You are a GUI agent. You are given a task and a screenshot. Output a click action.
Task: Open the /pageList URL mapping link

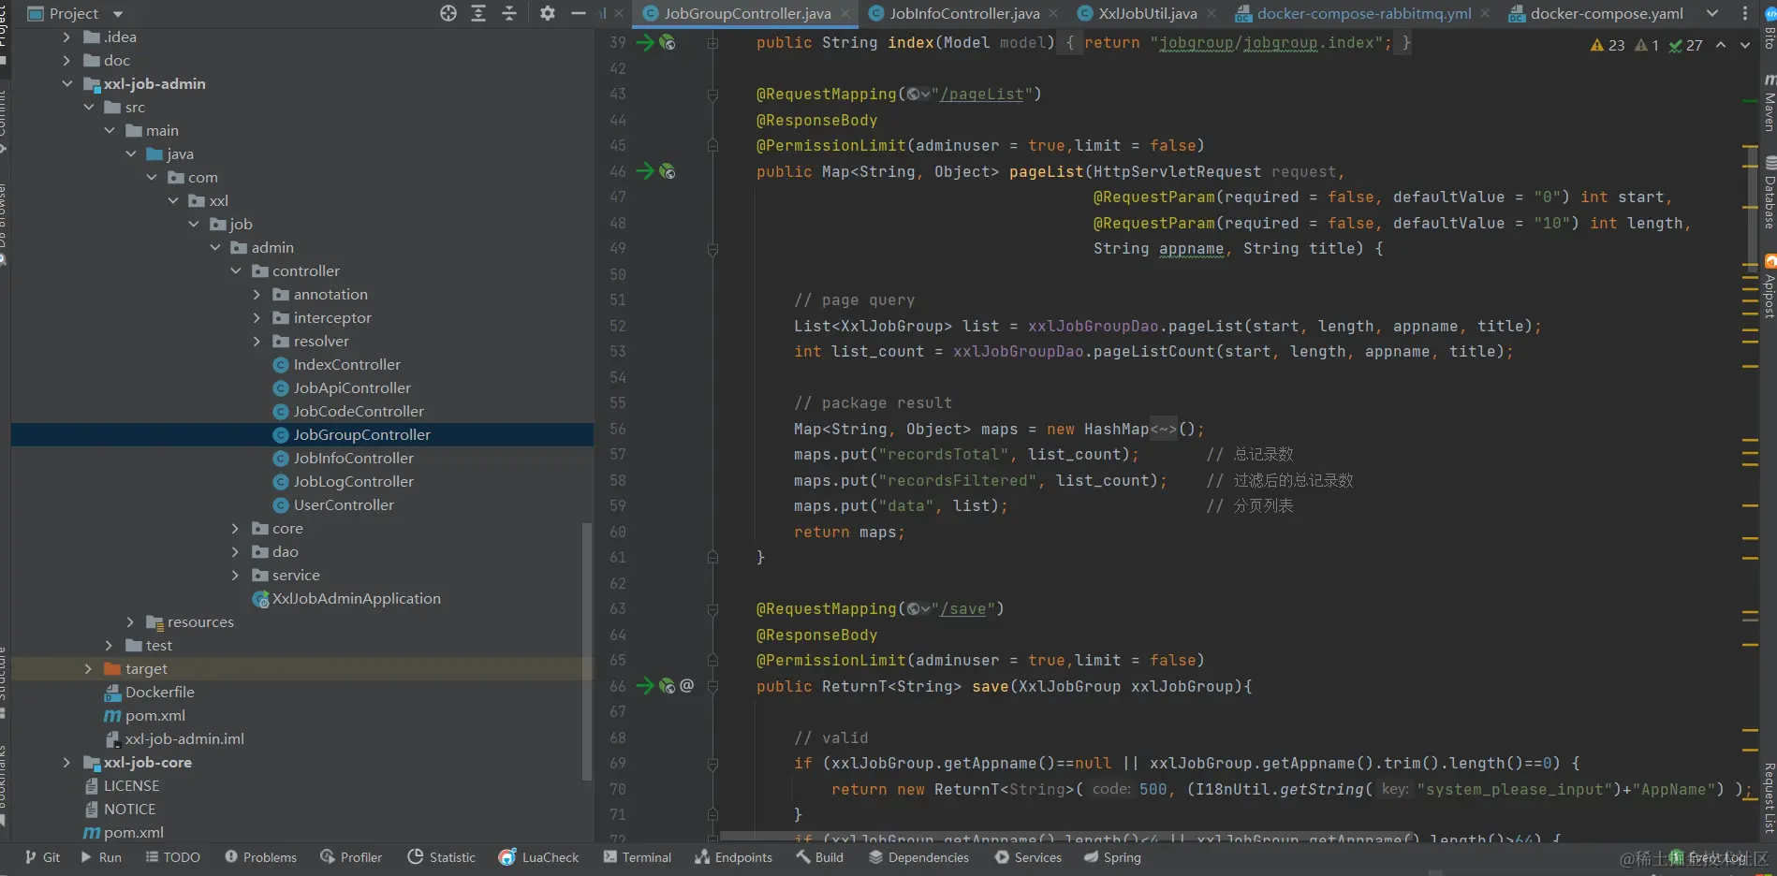981,95
